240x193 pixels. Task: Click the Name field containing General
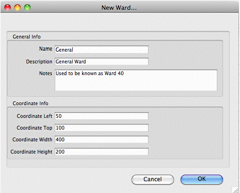[x=101, y=50]
